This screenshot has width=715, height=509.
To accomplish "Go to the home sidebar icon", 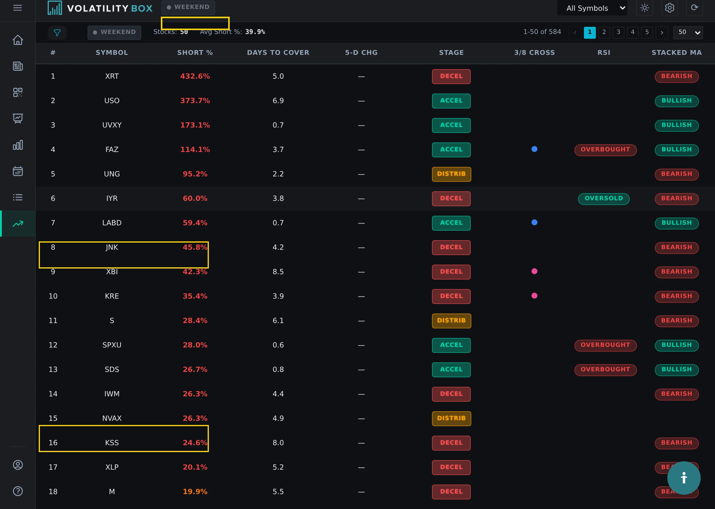I will pos(18,40).
